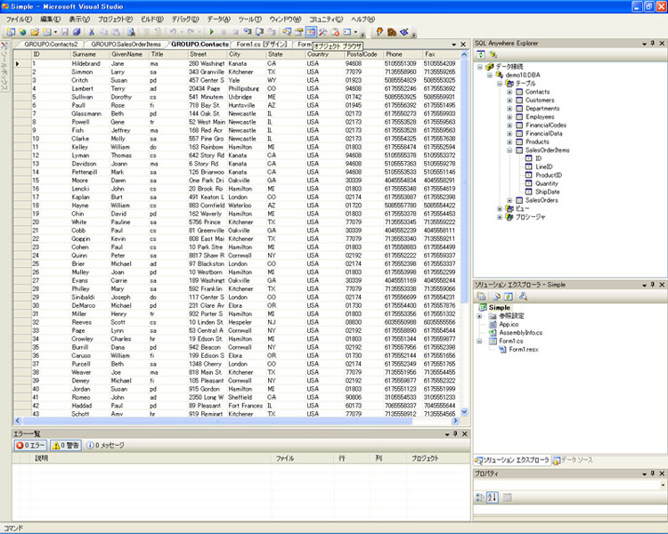Click the New Project toolbar icon
Screen dimensions: 668x534
tap(10, 32)
